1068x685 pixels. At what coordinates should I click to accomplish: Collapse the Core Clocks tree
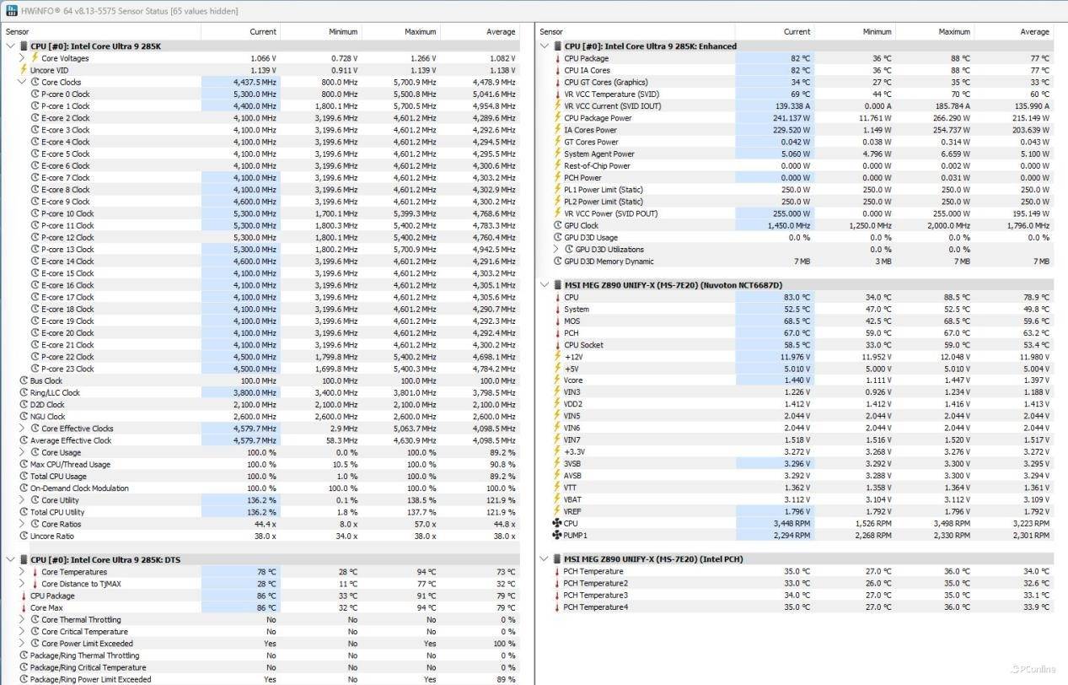coord(22,83)
